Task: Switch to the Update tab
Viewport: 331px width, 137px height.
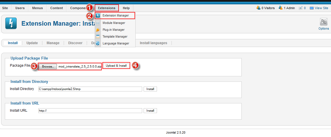Action: pos(32,43)
